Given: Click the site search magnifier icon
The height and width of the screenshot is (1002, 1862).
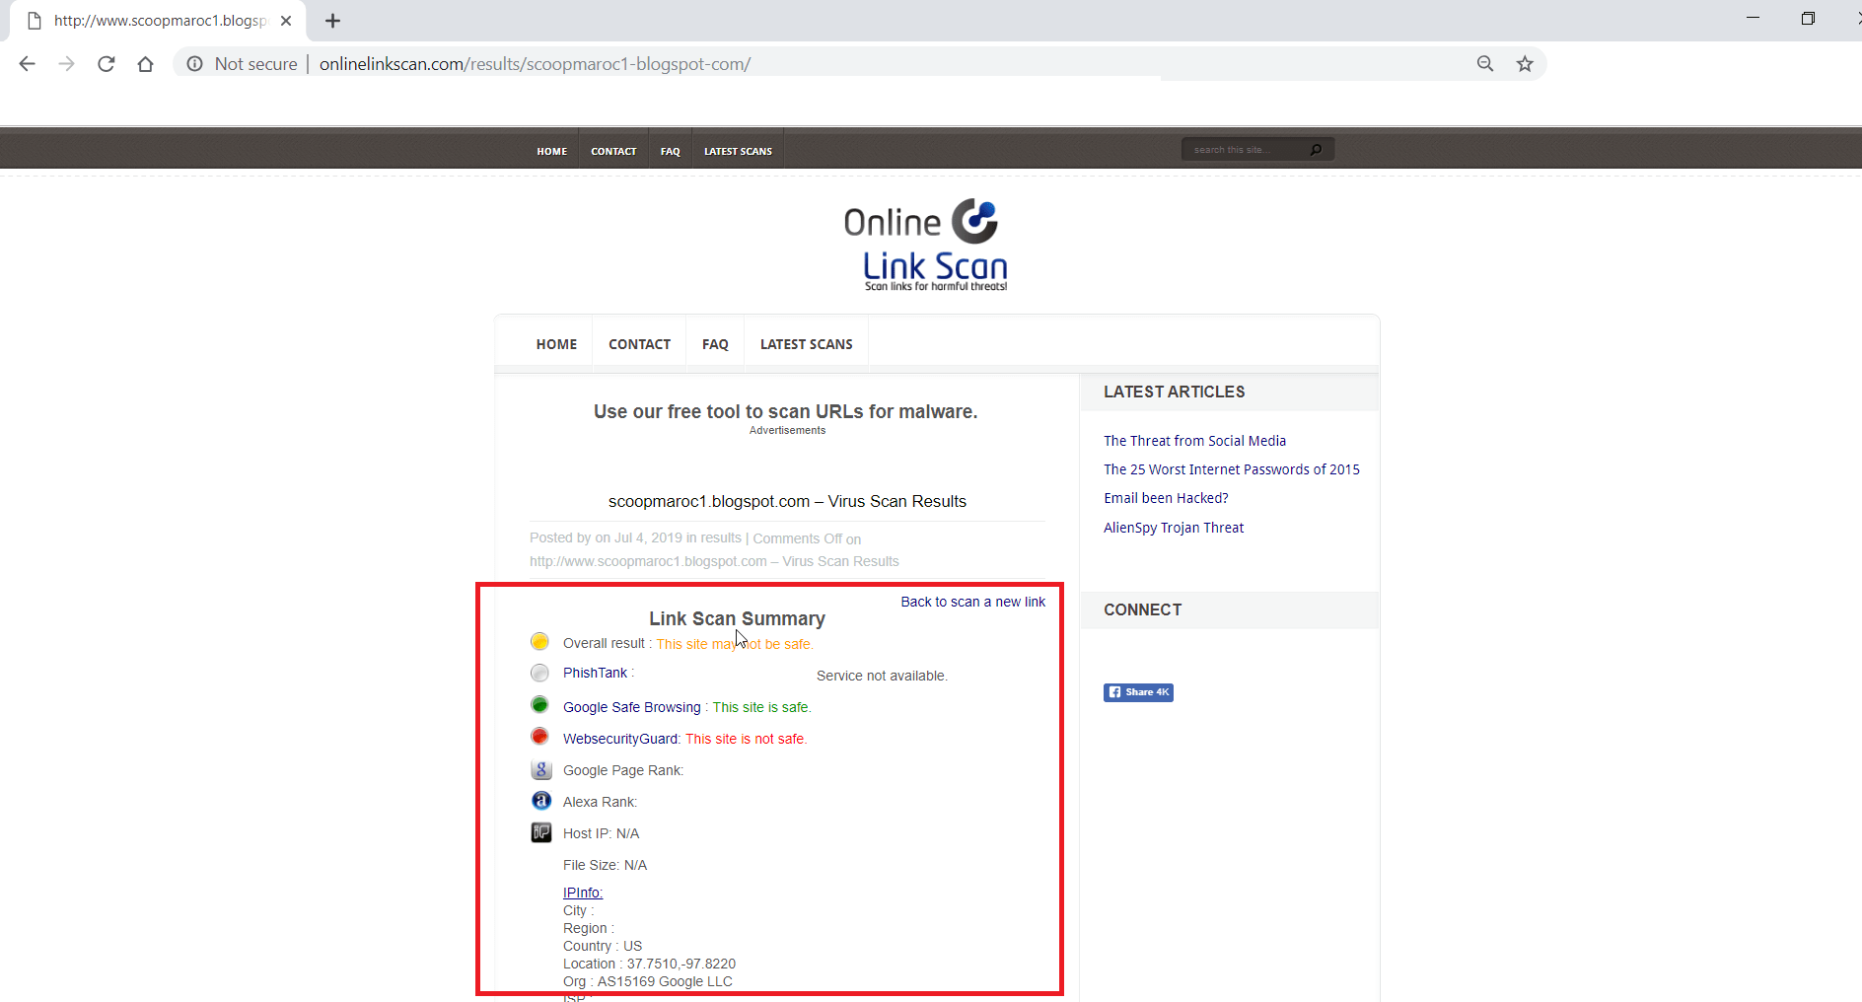Looking at the screenshot, I should tap(1316, 150).
